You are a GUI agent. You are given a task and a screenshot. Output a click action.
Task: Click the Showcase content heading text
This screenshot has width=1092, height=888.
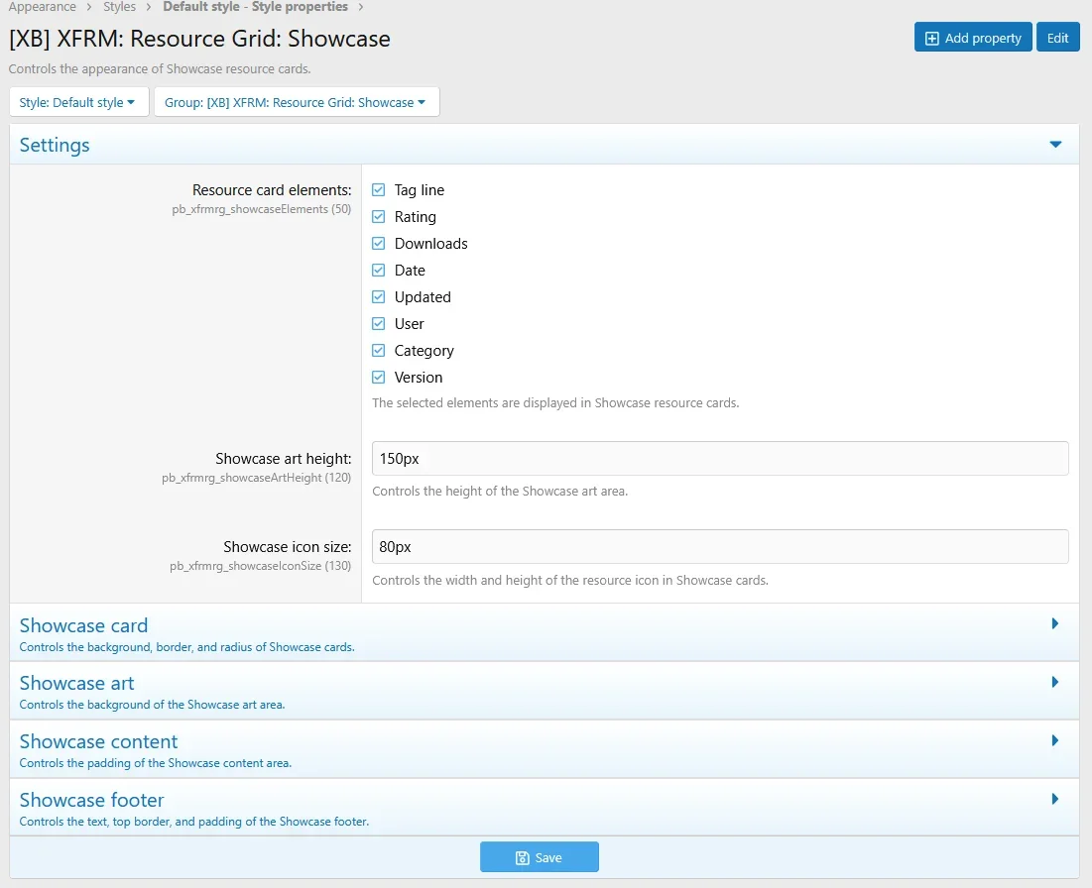98,742
